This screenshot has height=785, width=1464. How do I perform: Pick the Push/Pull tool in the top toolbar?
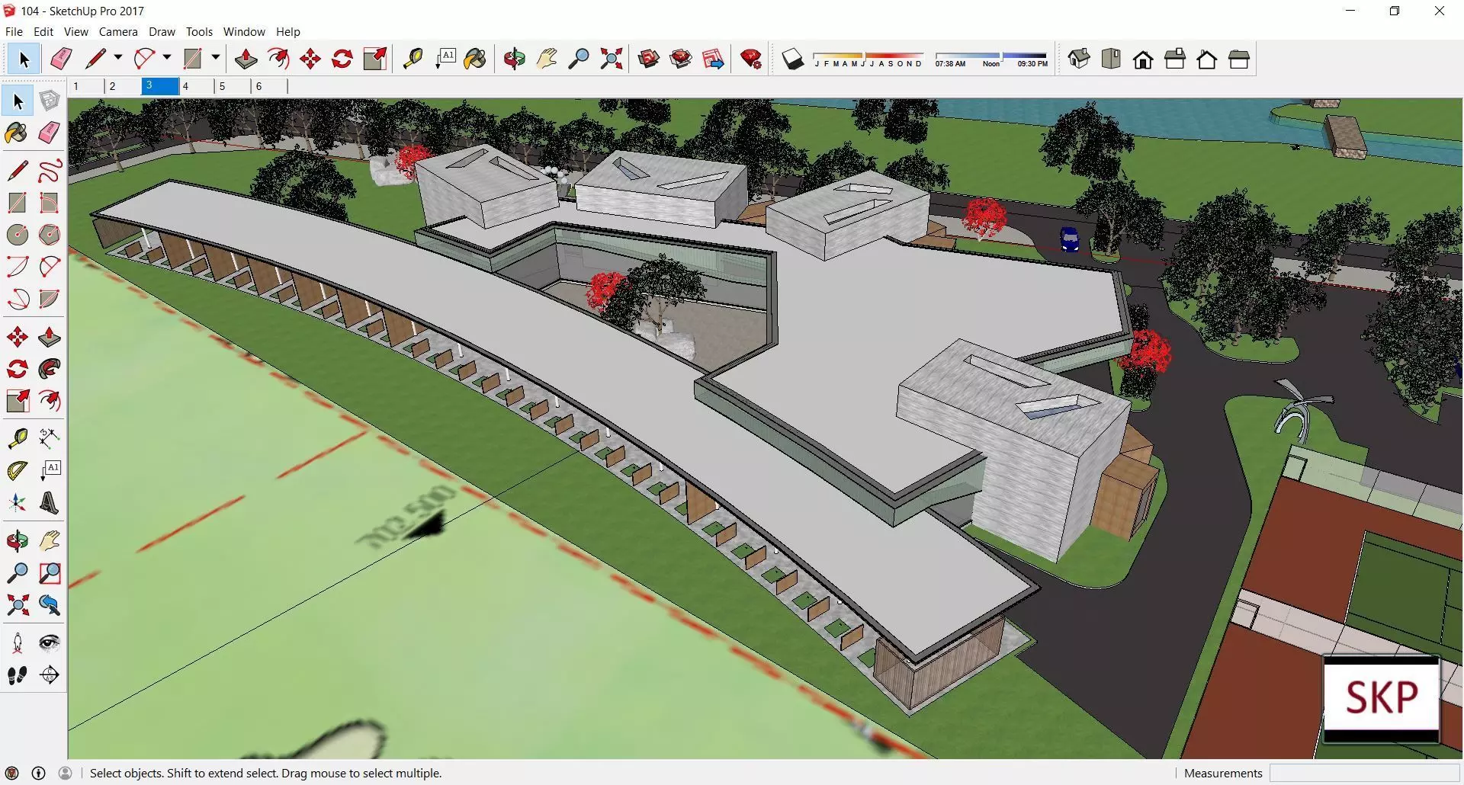pos(246,59)
